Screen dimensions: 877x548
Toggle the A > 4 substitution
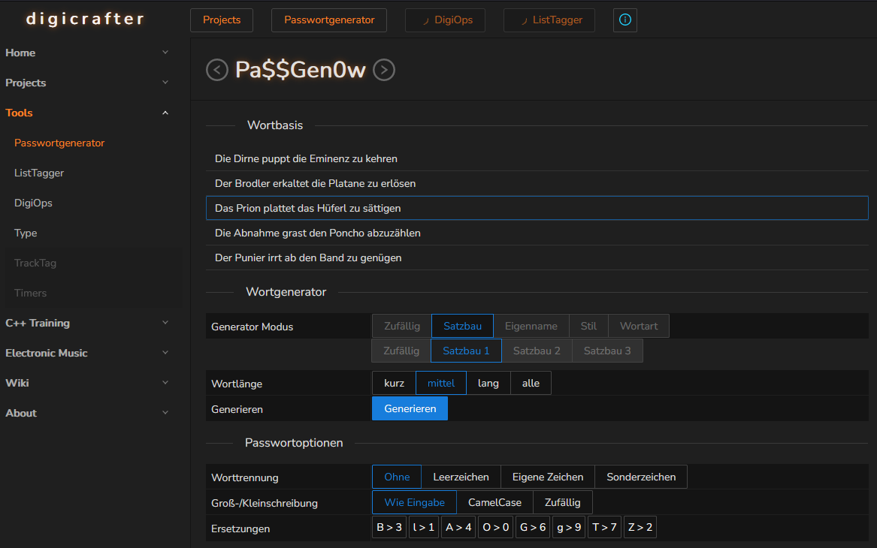[458, 527]
